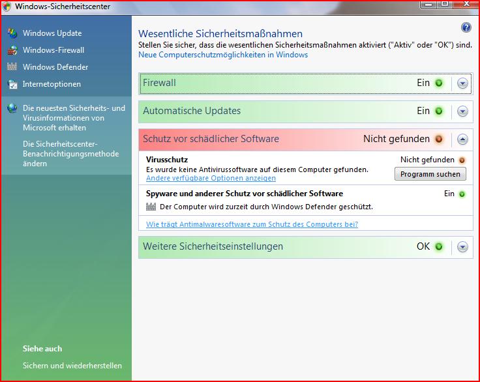Open Neue Computerschutzmöglichkeiten in Windows link
Image resolution: width=480 pixels, height=382 pixels.
coord(223,55)
